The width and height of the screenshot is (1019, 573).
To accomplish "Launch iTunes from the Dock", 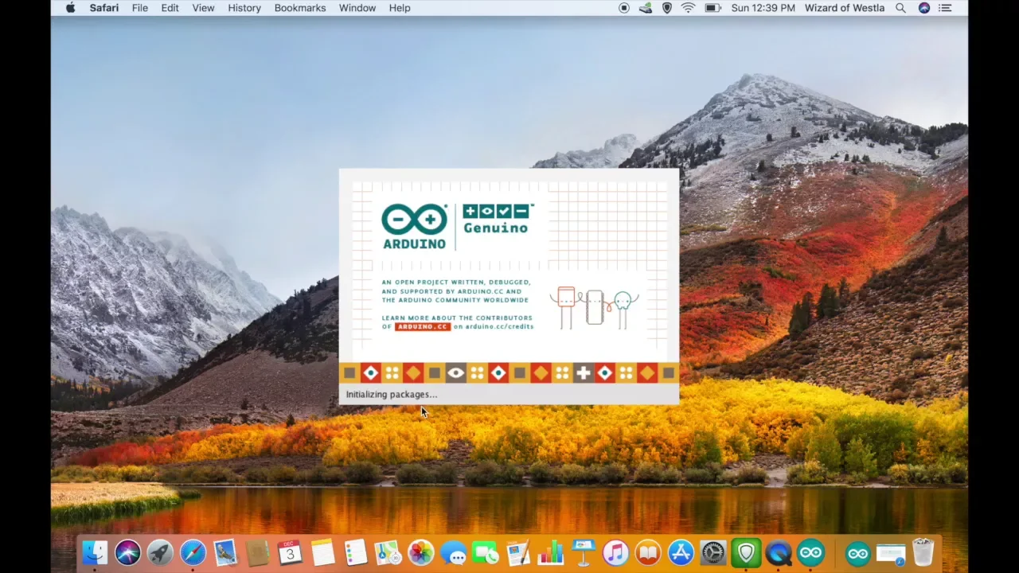I will tap(615, 552).
